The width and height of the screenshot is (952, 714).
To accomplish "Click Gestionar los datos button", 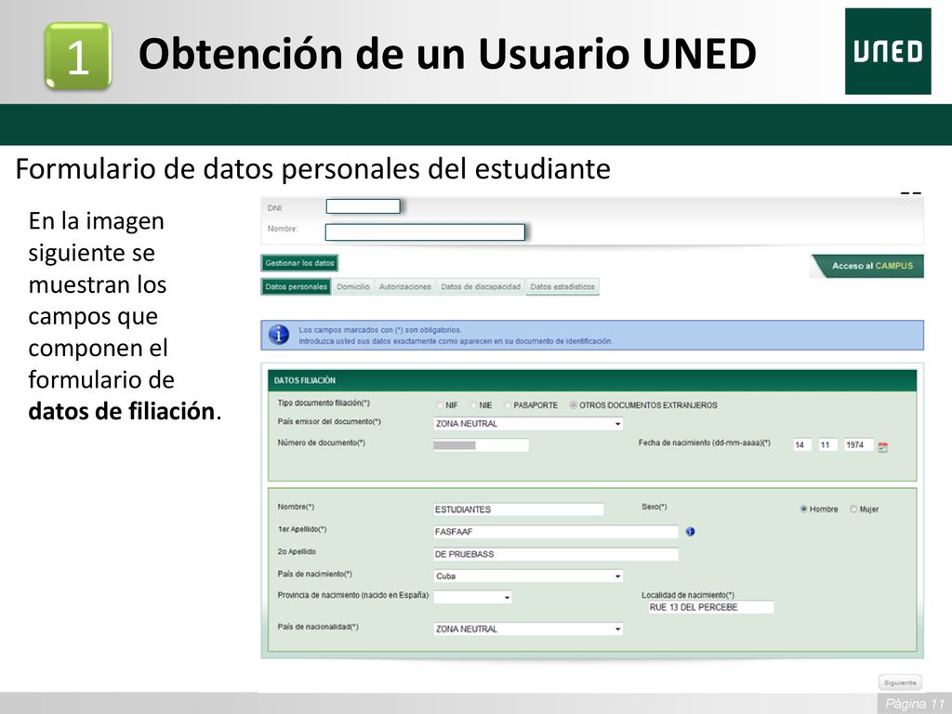I will tap(300, 263).
